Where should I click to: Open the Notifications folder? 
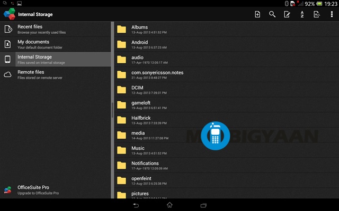[227, 165]
